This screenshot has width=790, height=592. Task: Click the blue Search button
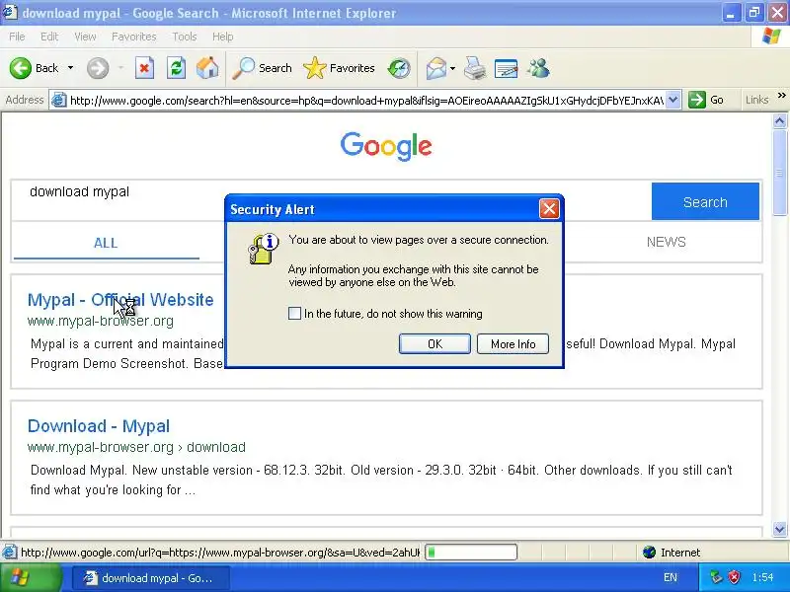click(705, 201)
